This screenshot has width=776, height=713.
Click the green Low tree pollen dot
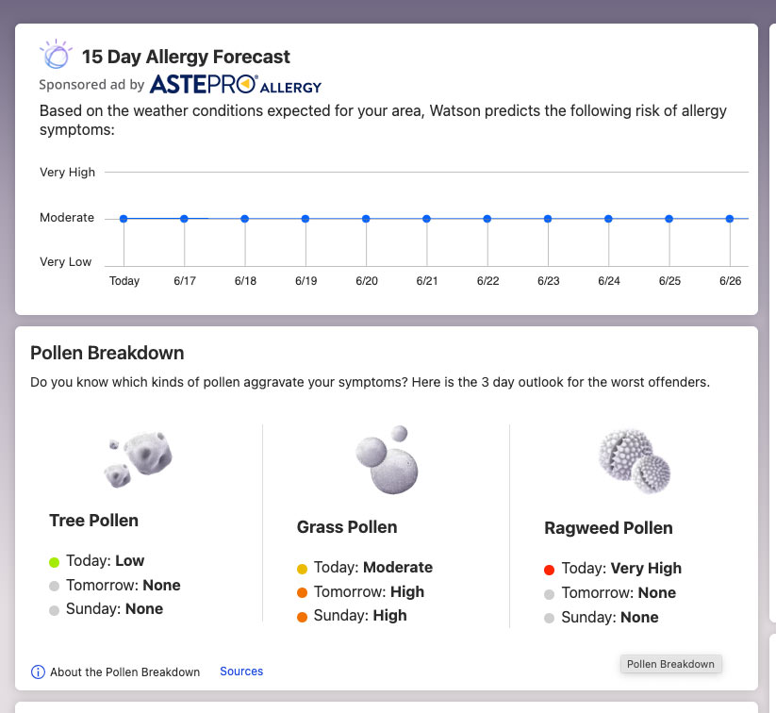tap(55, 561)
